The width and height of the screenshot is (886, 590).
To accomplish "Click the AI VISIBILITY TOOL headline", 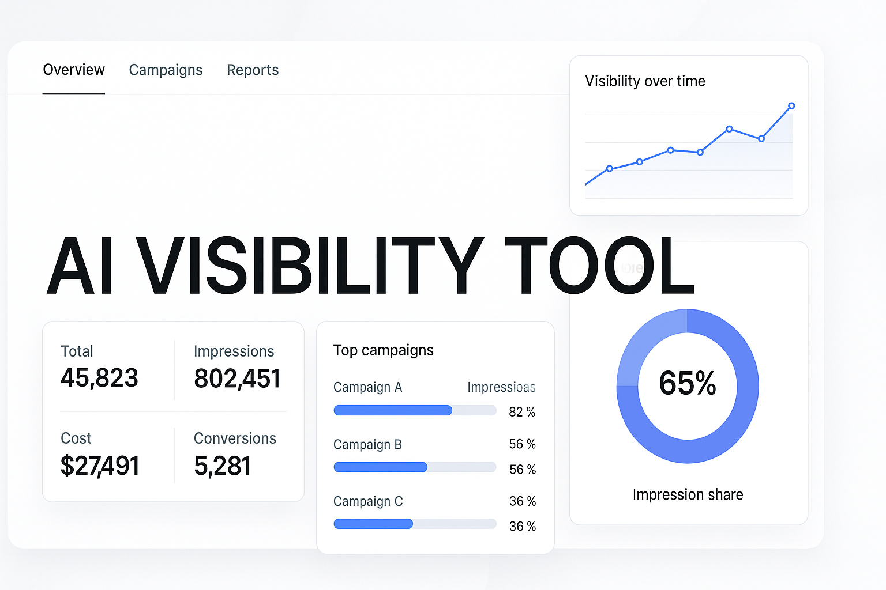I will (x=370, y=266).
